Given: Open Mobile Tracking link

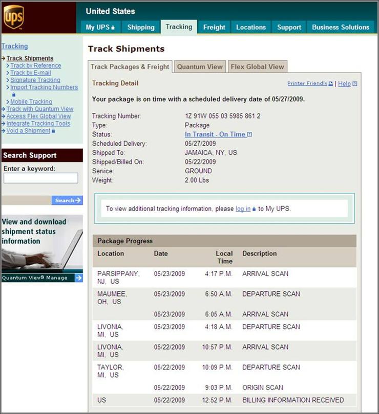Looking at the screenshot, I should [x=31, y=102].
